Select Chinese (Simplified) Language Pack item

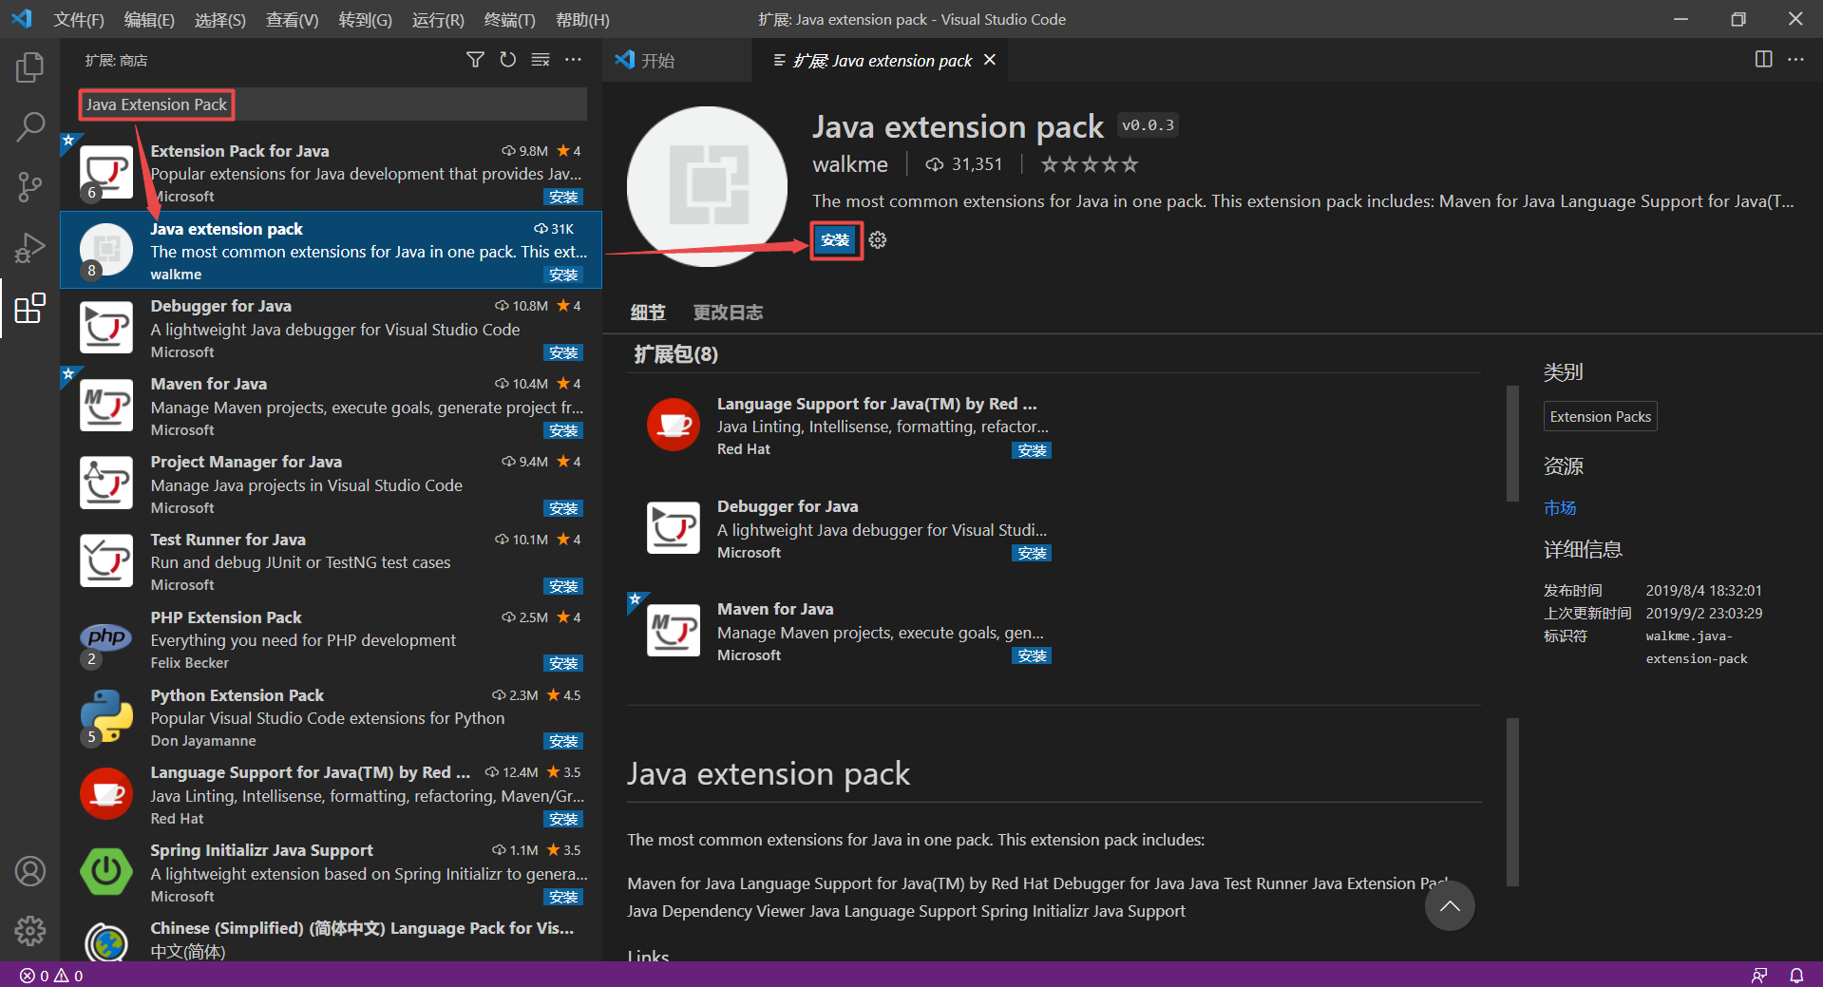(x=332, y=939)
